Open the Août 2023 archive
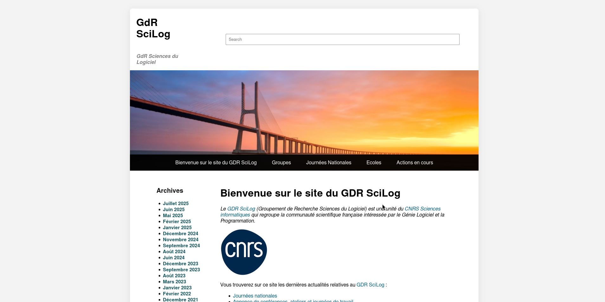 point(174,276)
